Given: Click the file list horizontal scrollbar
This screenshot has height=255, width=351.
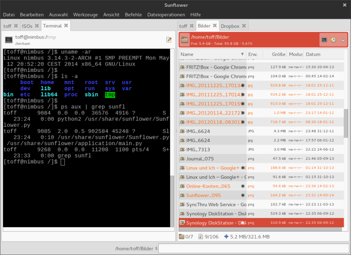Looking at the screenshot, I should 260,229.
